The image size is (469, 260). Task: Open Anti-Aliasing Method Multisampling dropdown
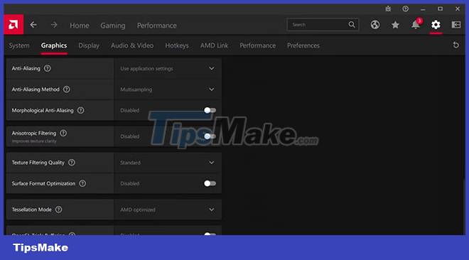[x=168, y=90]
